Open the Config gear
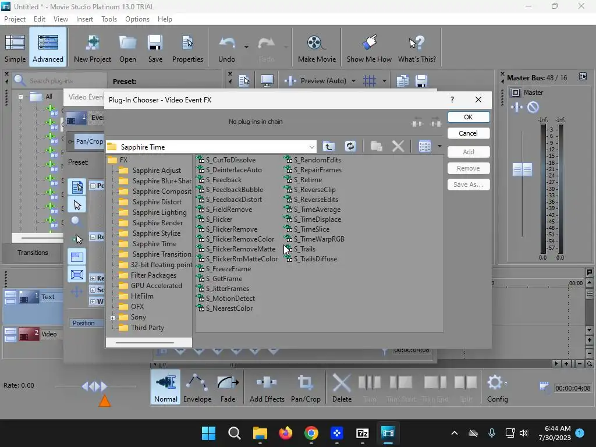596x447 pixels. 497,388
